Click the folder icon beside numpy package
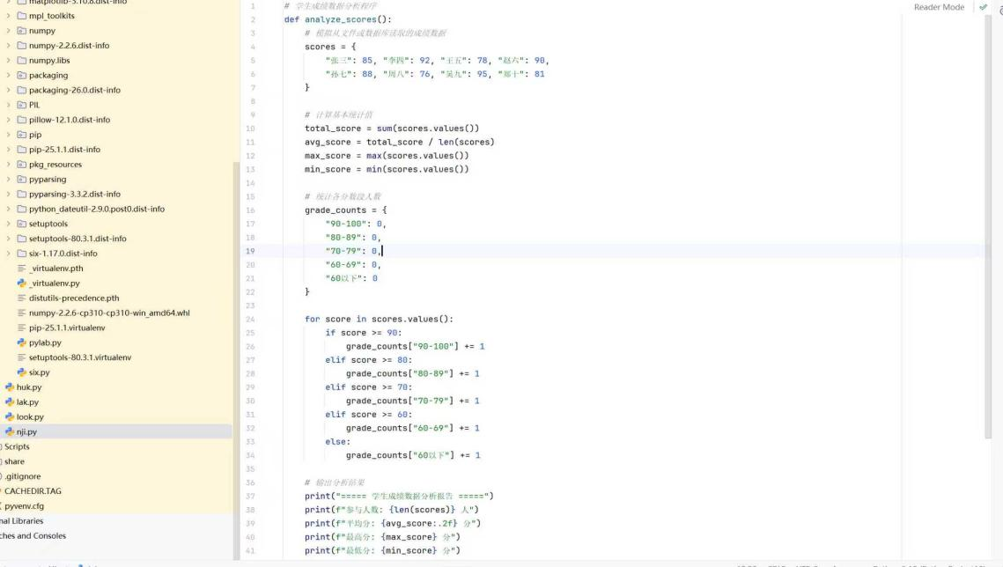The image size is (1003, 567). [21, 31]
